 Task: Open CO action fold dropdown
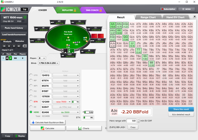click(x=66, y=97)
